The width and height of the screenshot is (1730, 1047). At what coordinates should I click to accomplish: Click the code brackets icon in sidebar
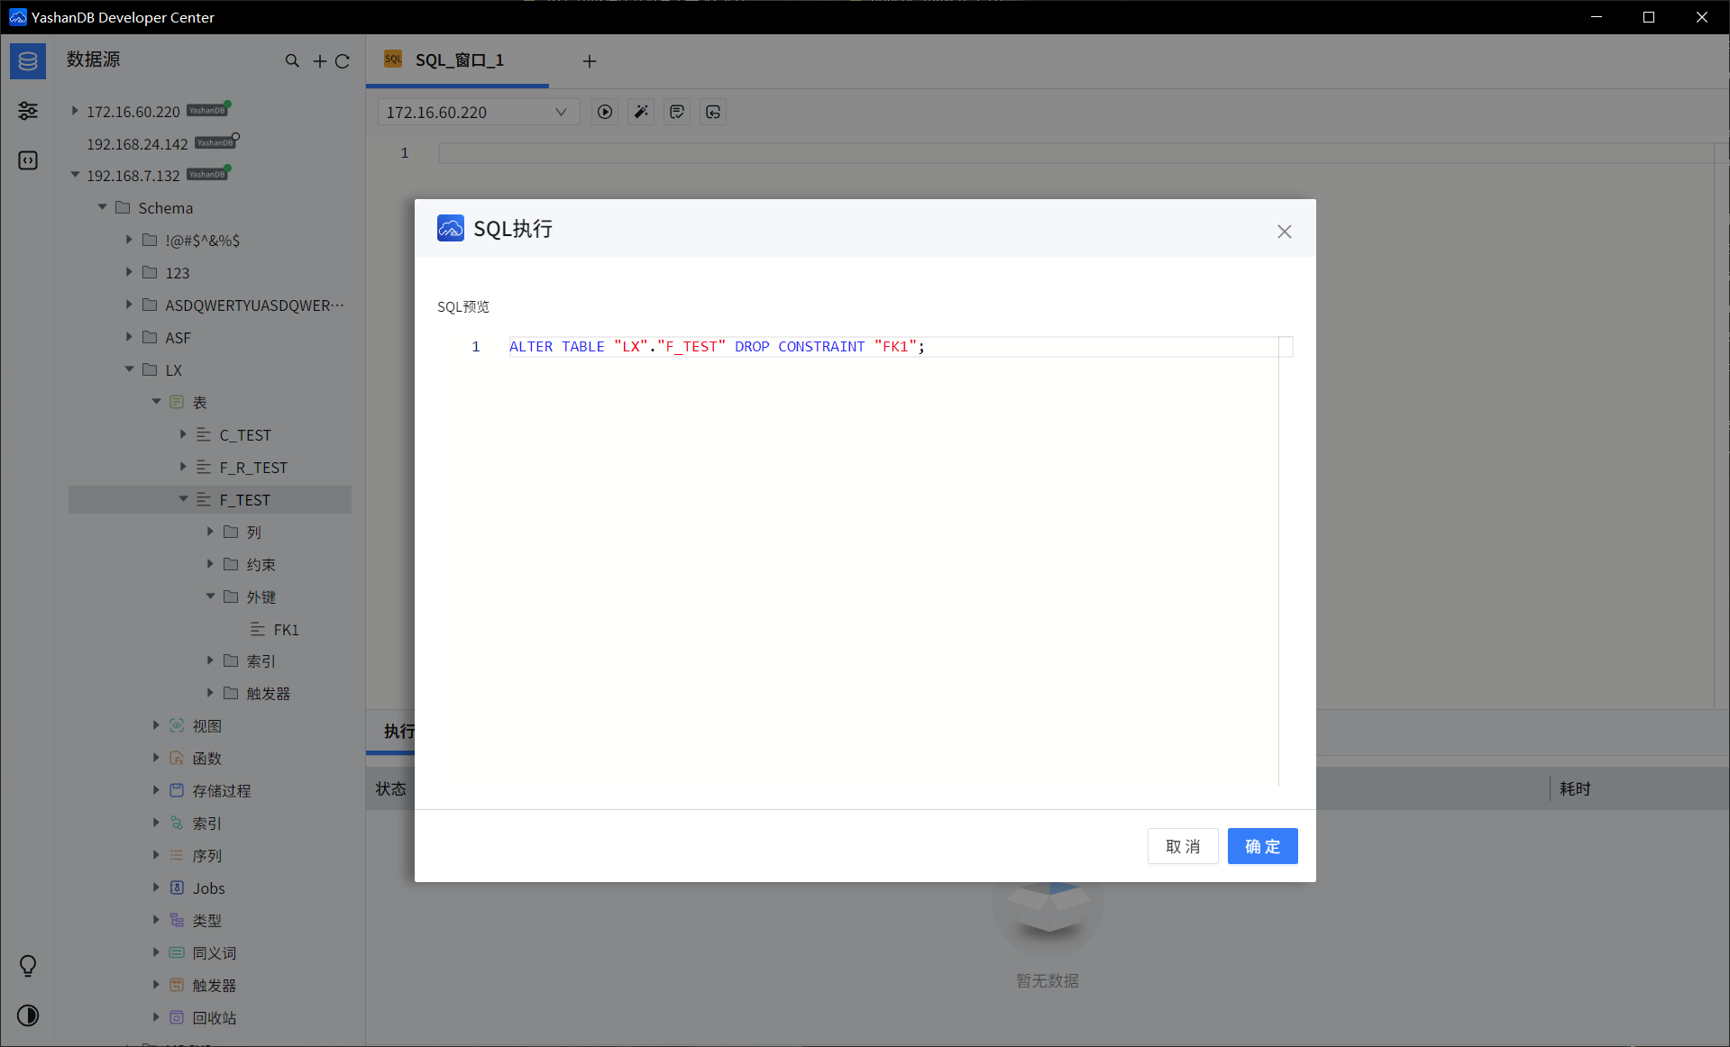pyautogui.click(x=28, y=160)
